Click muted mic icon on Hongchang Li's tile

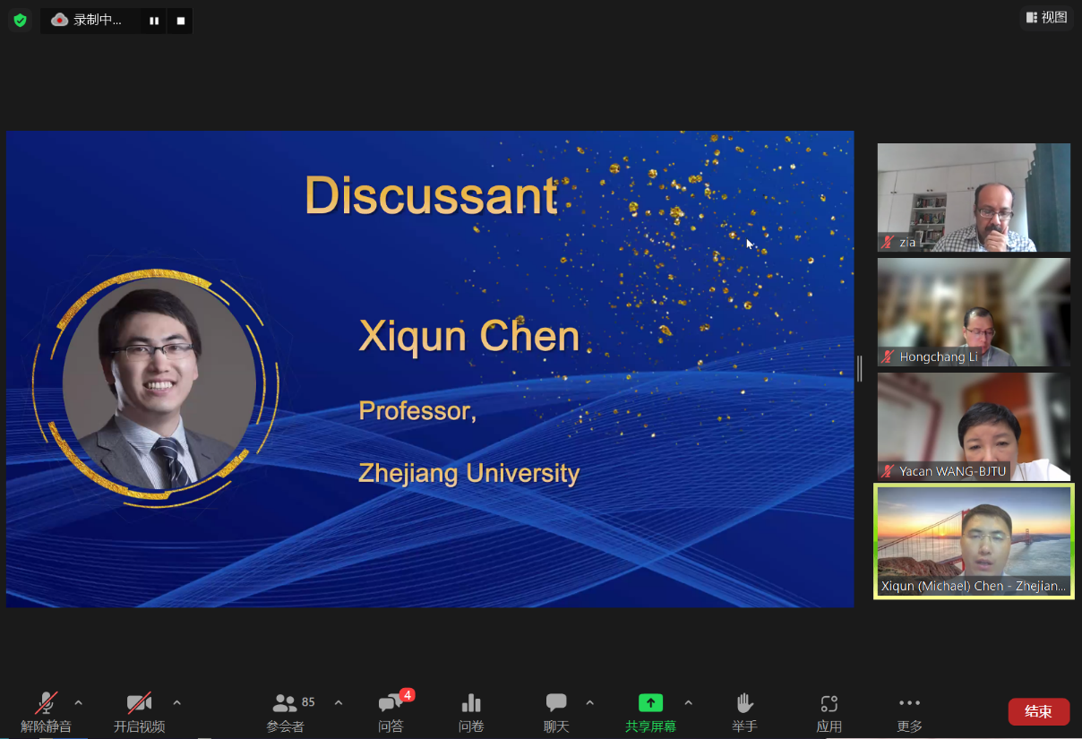[x=889, y=357]
